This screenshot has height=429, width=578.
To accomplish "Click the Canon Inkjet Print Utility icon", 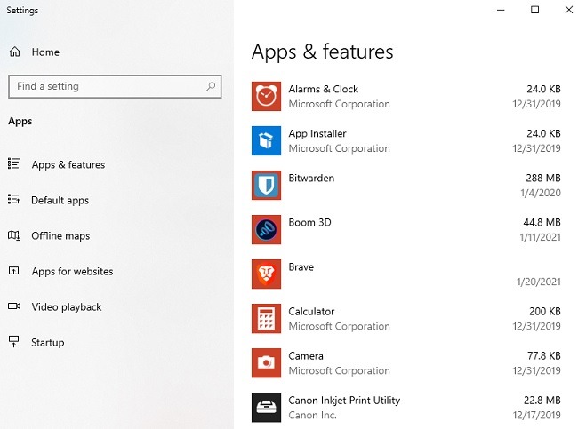I will point(266,408).
